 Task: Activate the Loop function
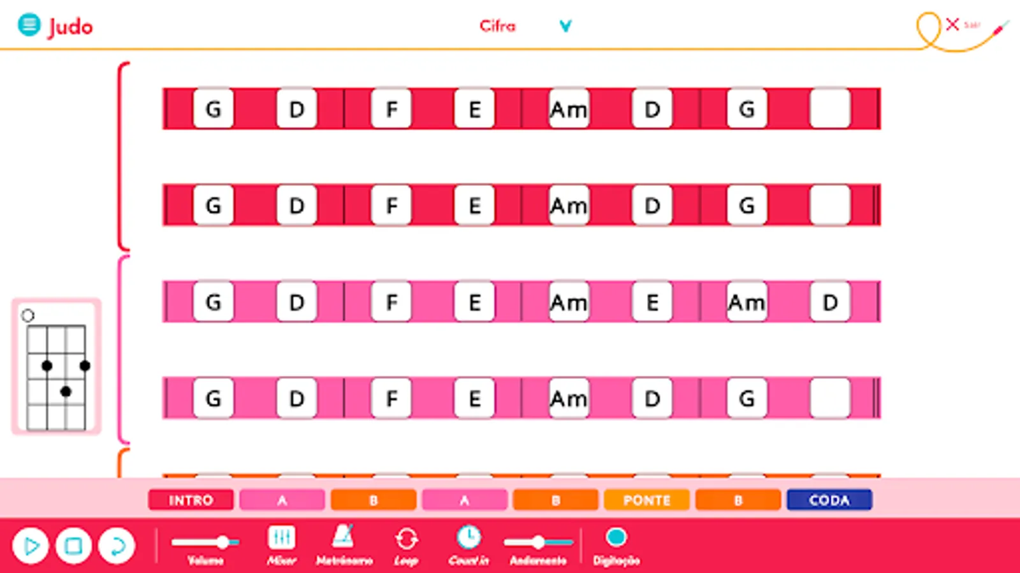407,538
